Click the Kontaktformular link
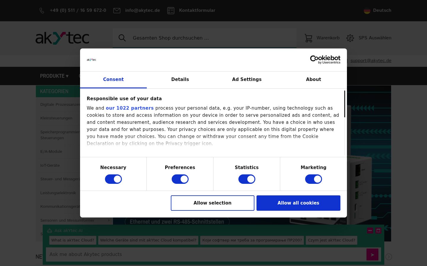 (x=197, y=10)
